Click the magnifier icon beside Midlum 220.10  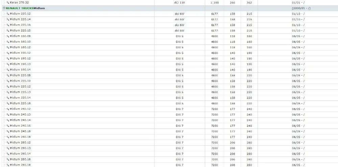pyautogui.click(x=8, y=81)
